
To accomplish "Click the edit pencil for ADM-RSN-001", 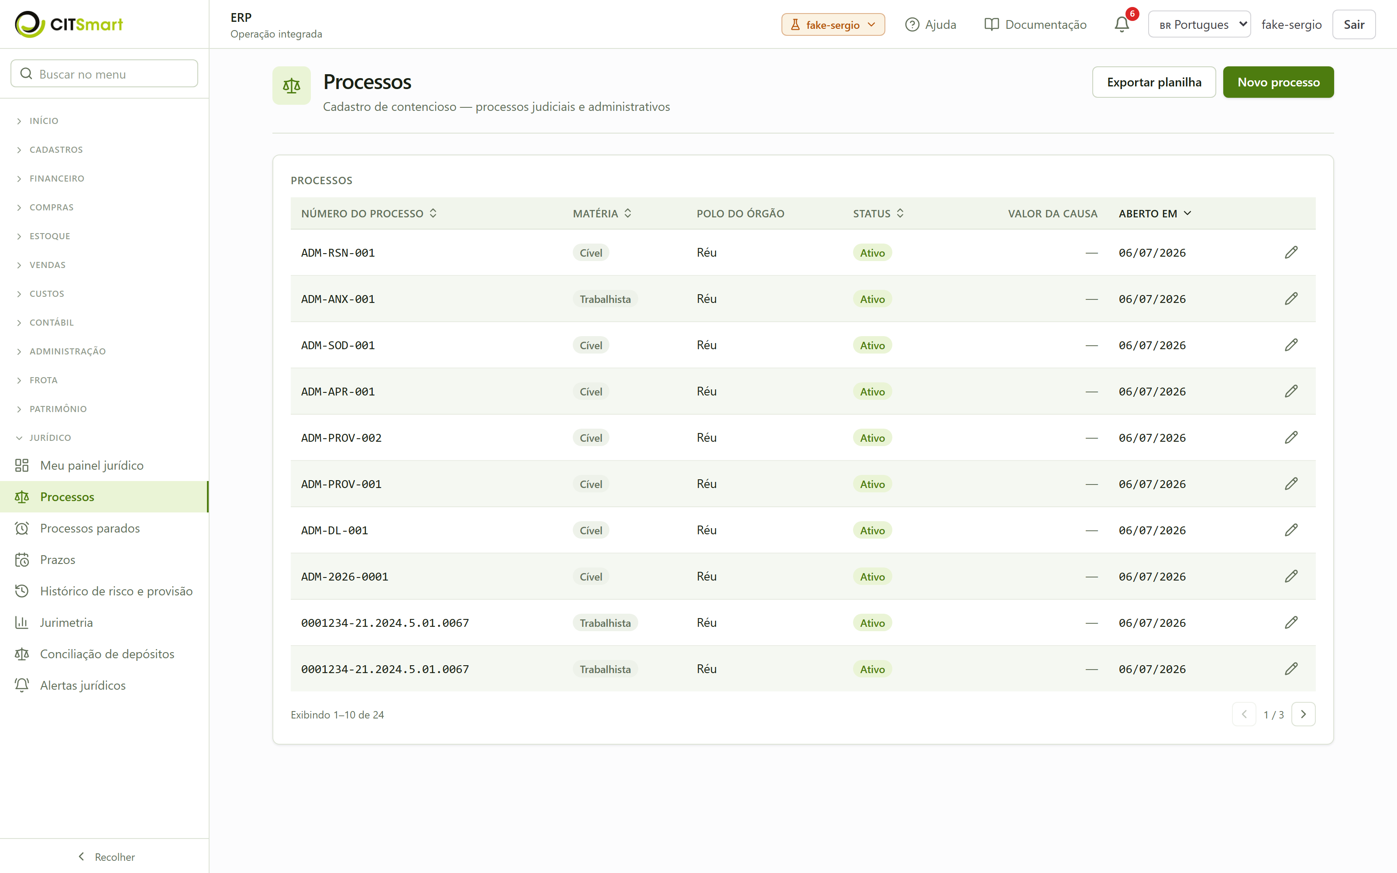I will tap(1291, 252).
